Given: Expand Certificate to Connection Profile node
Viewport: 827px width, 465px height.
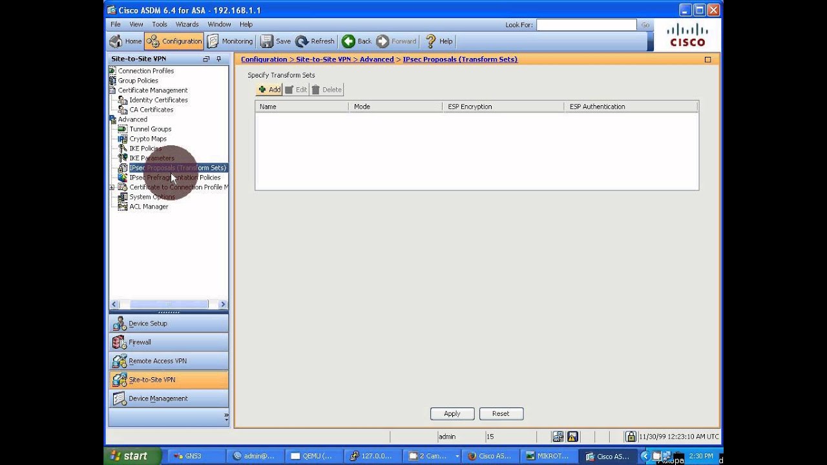Looking at the screenshot, I should 112,187.
